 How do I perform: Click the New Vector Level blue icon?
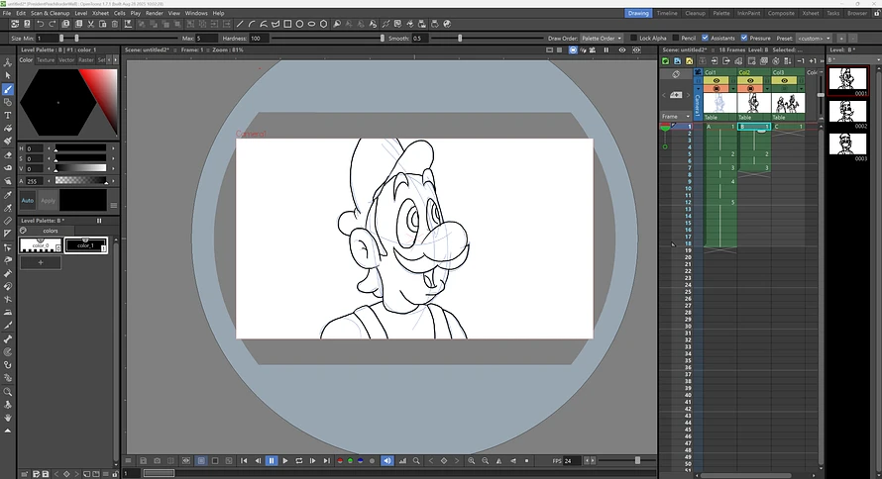click(677, 60)
